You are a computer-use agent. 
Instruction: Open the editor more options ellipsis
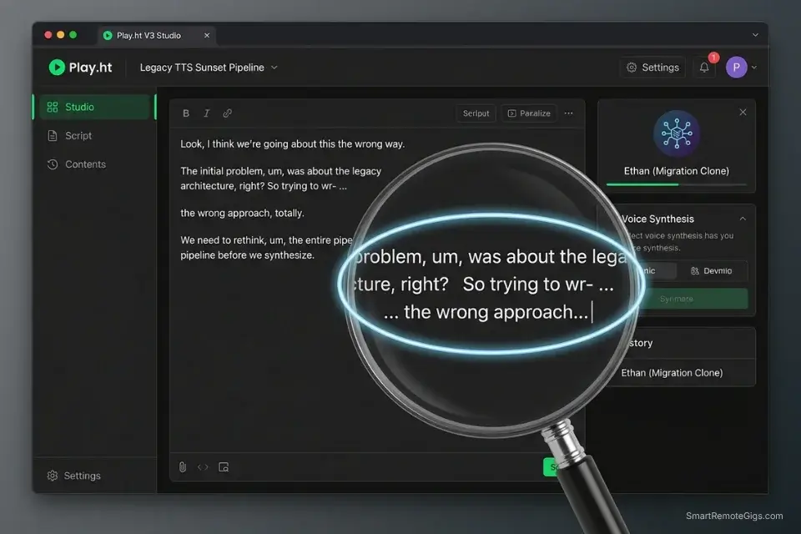click(568, 113)
